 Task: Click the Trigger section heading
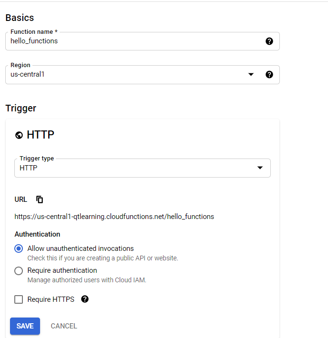point(20,108)
